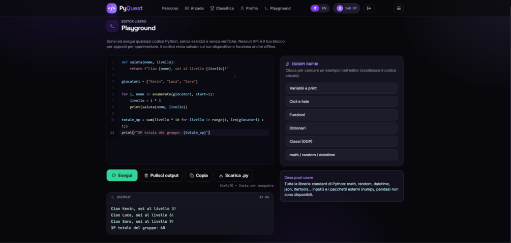Click the 'Ctrl/⌘ + Invio per eseguire' hint
This screenshot has height=243, width=511.
[247, 186]
